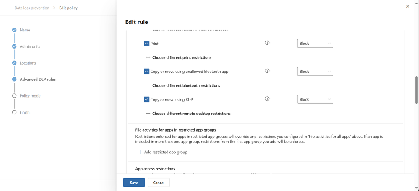Open Data loss prevention breadcrumb link
Viewport: 419px width, 191px height.
[32, 8]
